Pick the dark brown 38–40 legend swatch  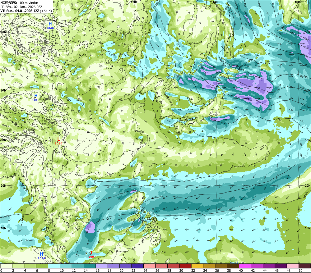point(233,266)
